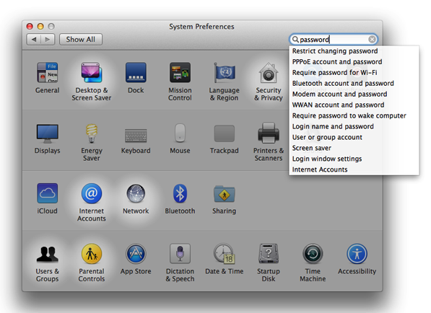
Task: Select 'Login name and password' result
Action: coord(354,126)
